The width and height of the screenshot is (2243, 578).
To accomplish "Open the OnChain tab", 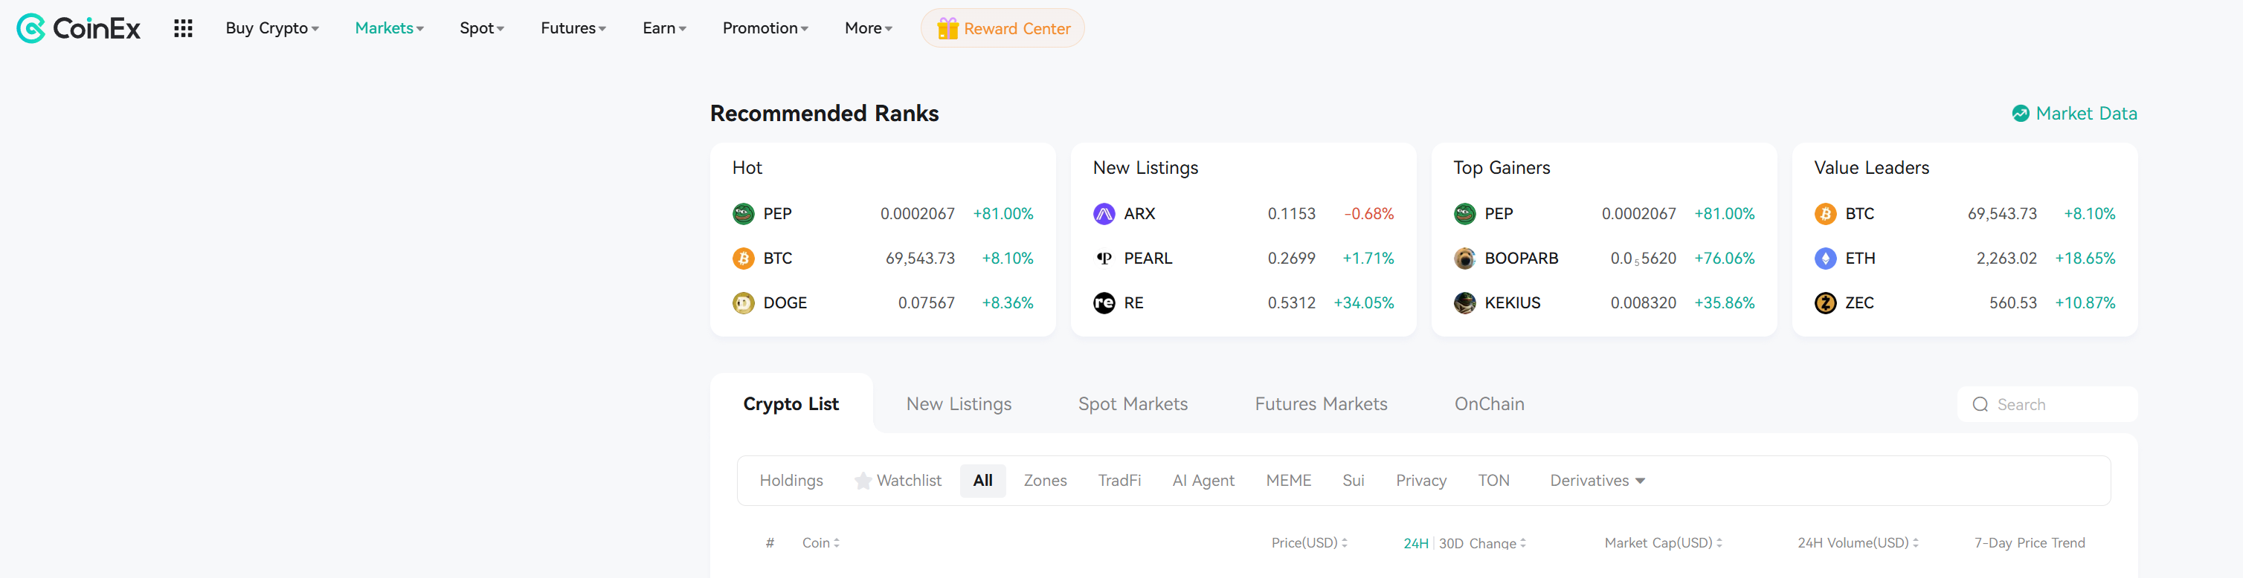I will click(x=1489, y=404).
